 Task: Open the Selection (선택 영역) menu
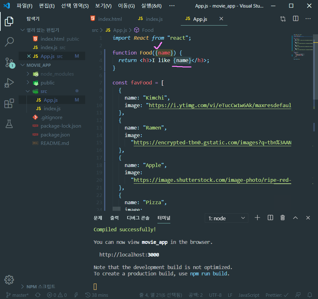coord(75,6)
